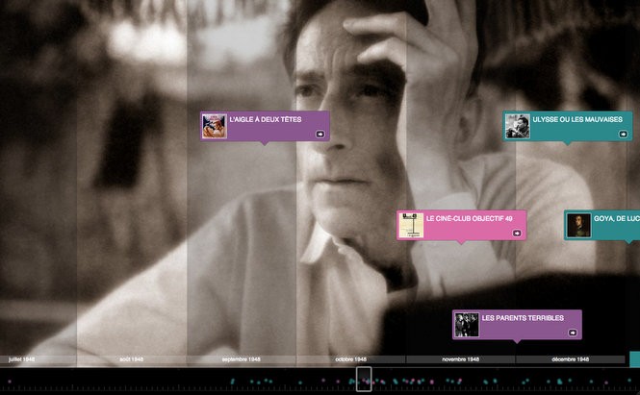Go to "décembre 1948" on the month bar
Screen dimensions: 640x395
click(570, 359)
